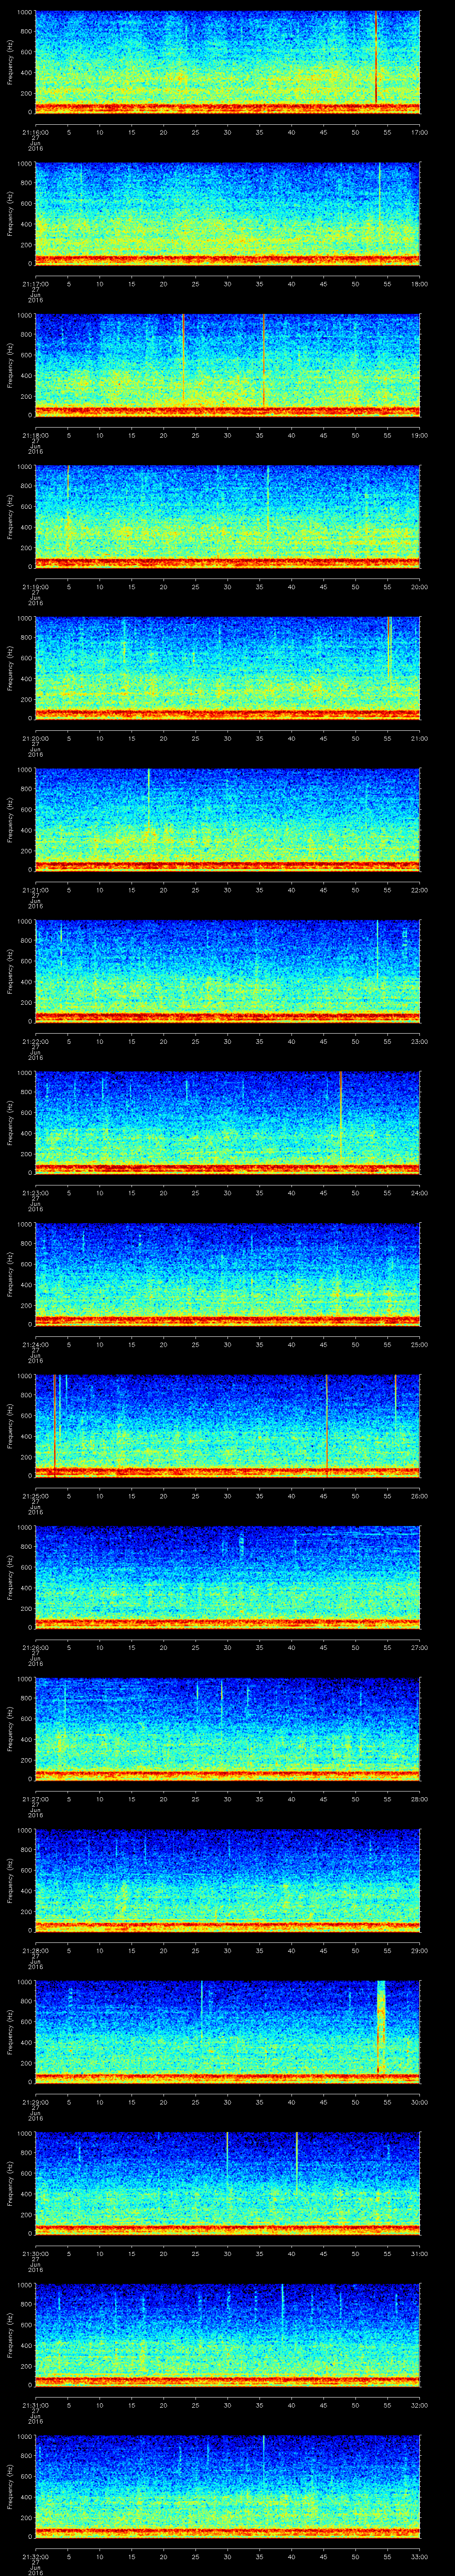Click the 26:00 end time label
Screen dimensions: 455x2576
(x=419, y=1496)
